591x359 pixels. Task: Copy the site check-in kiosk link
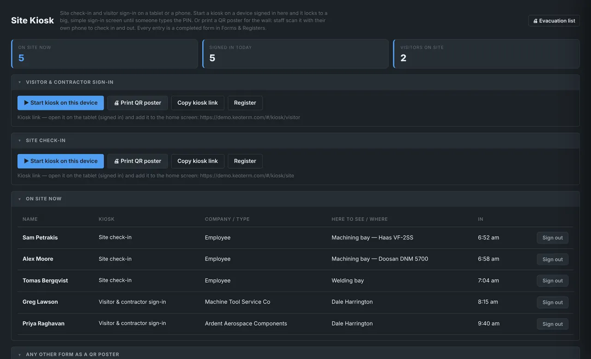(x=198, y=161)
